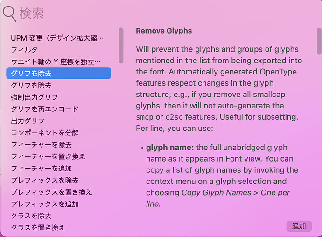Choose グリフを再エンコード parameter
The image size is (322, 237).
[58, 109]
